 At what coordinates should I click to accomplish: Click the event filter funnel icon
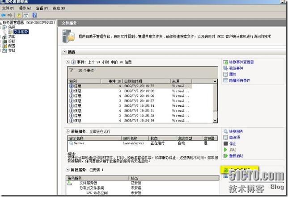pos(71,70)
